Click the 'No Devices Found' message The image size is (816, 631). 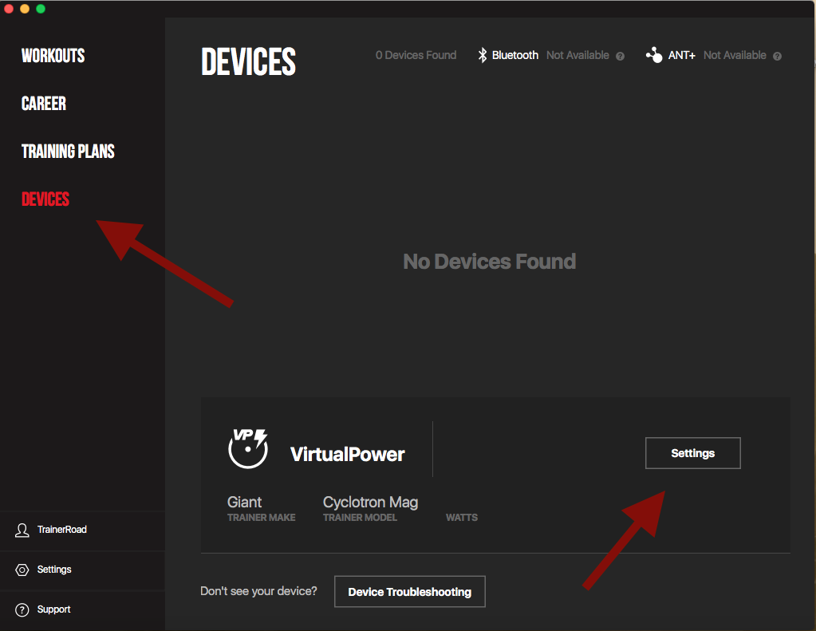[489, 262]
